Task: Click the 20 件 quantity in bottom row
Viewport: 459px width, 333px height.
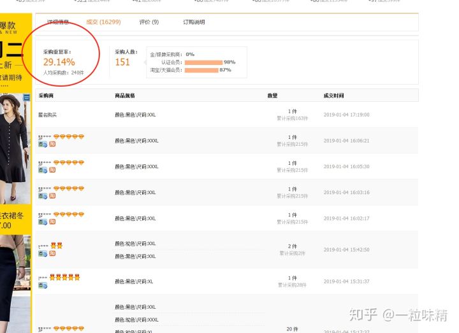Action: tap(292, 329)
